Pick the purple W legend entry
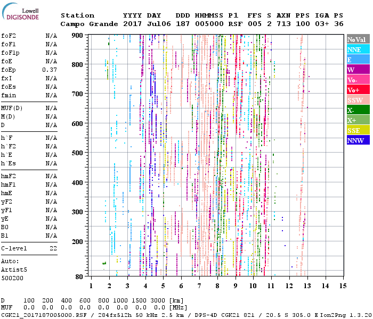This screenshot has width=373, height=319. (357, 70)
